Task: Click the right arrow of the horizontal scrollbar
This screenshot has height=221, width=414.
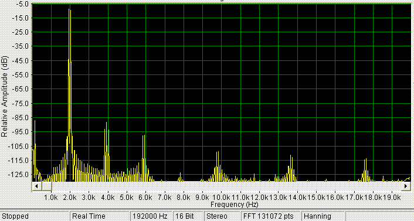Action: pyautogui.click(x=406, y=186)
